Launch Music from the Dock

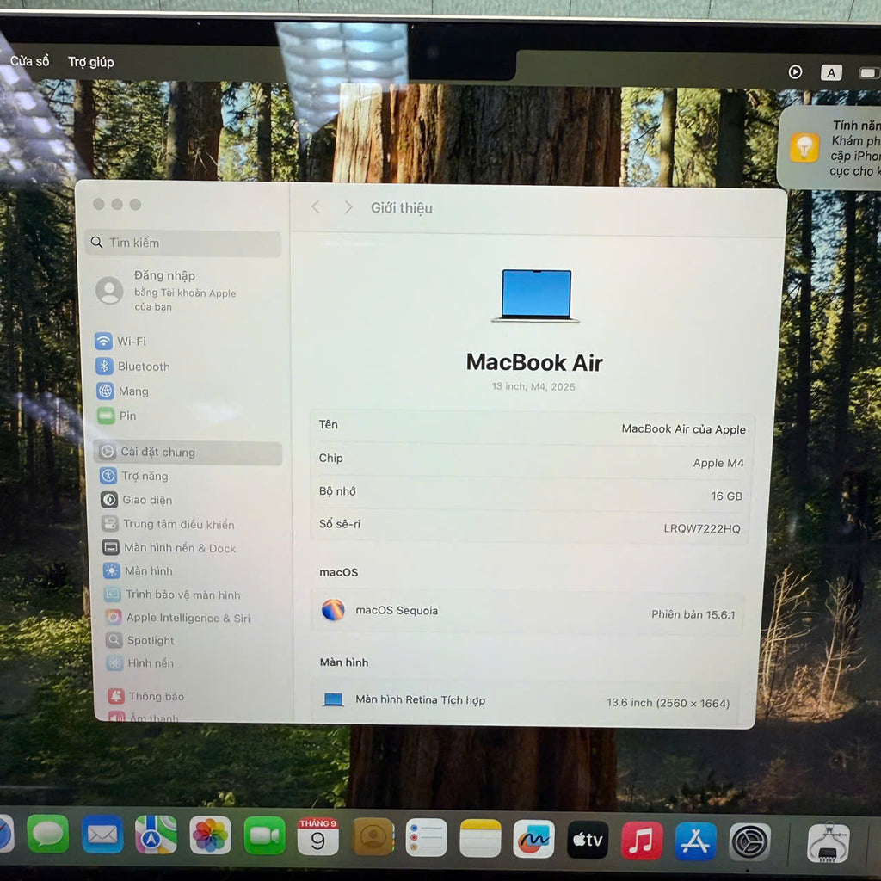point(642,841)
